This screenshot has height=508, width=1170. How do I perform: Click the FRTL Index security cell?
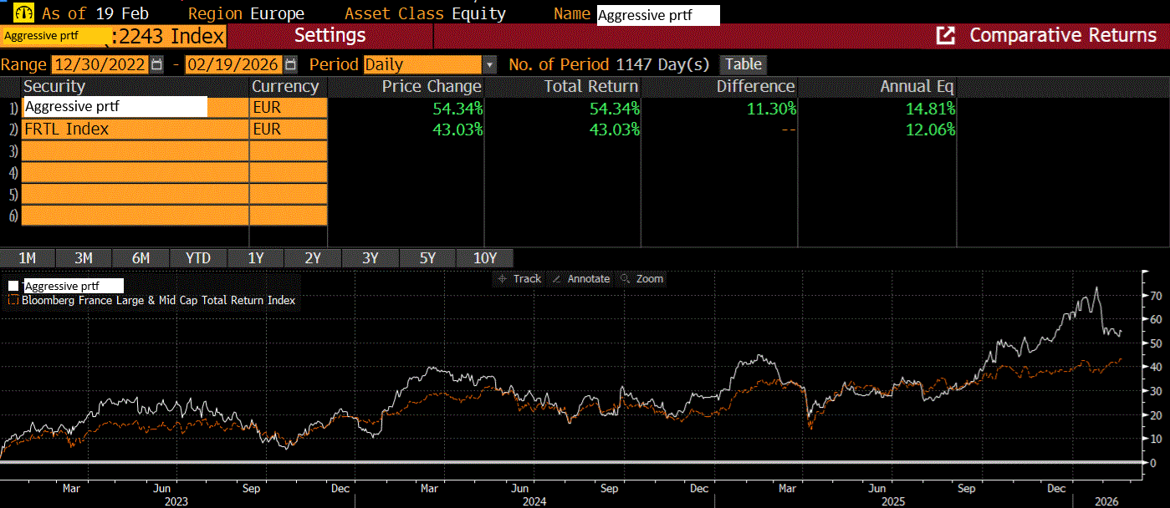(x=134, y=129)
